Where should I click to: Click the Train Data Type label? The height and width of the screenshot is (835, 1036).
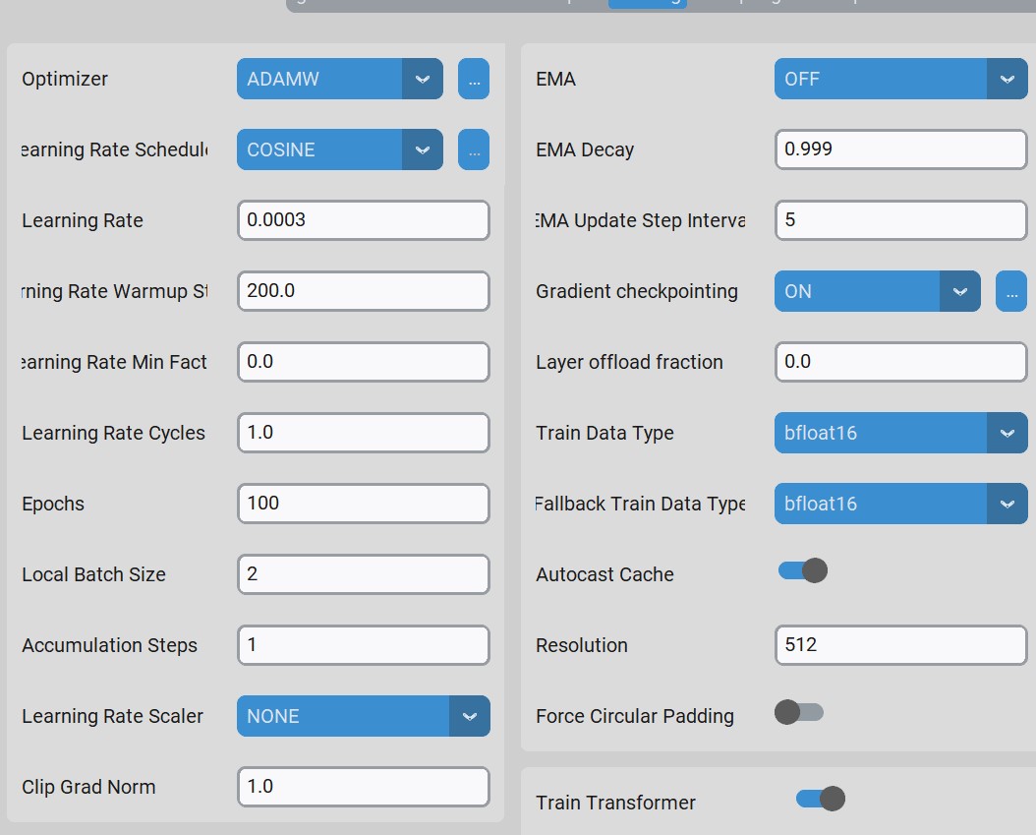click(x=604, y=433)
